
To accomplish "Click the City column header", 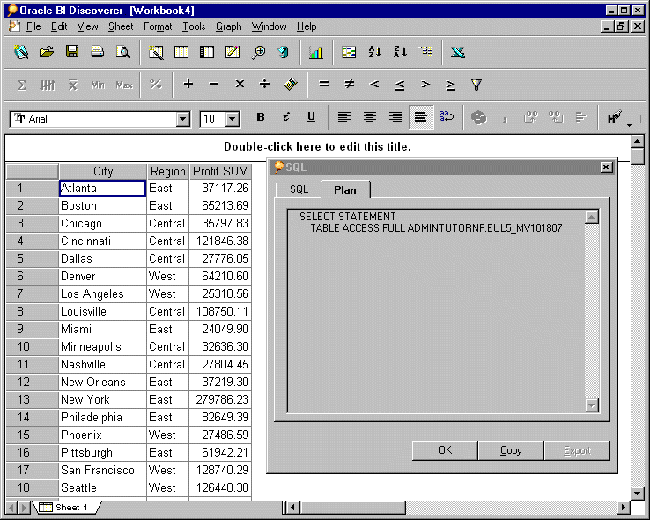I will (x=103, y=171).
